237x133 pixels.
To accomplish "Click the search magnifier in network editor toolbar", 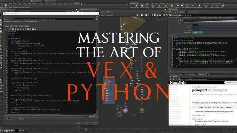I will pos(164,15).
